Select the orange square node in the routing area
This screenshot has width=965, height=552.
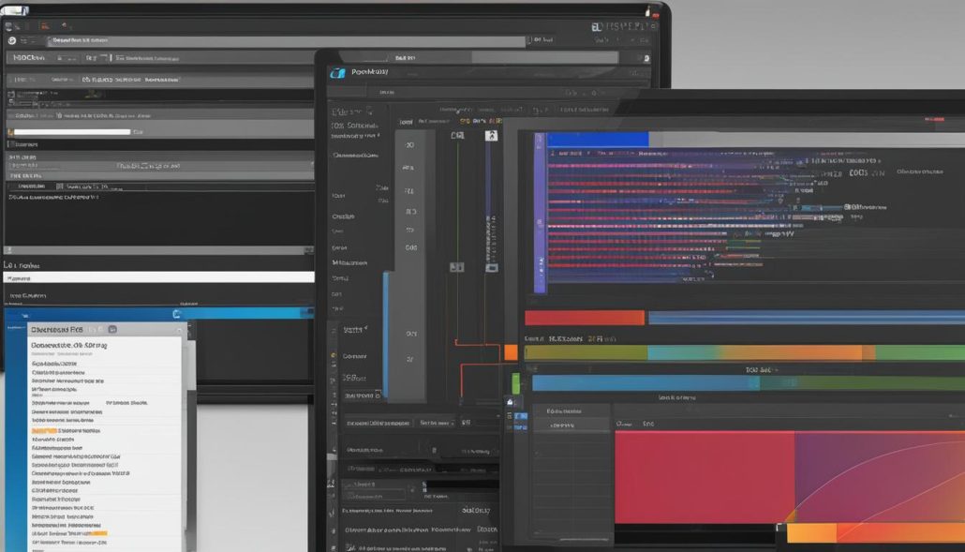511,352
